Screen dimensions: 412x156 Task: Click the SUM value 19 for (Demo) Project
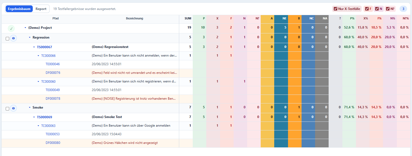[189, 27]
